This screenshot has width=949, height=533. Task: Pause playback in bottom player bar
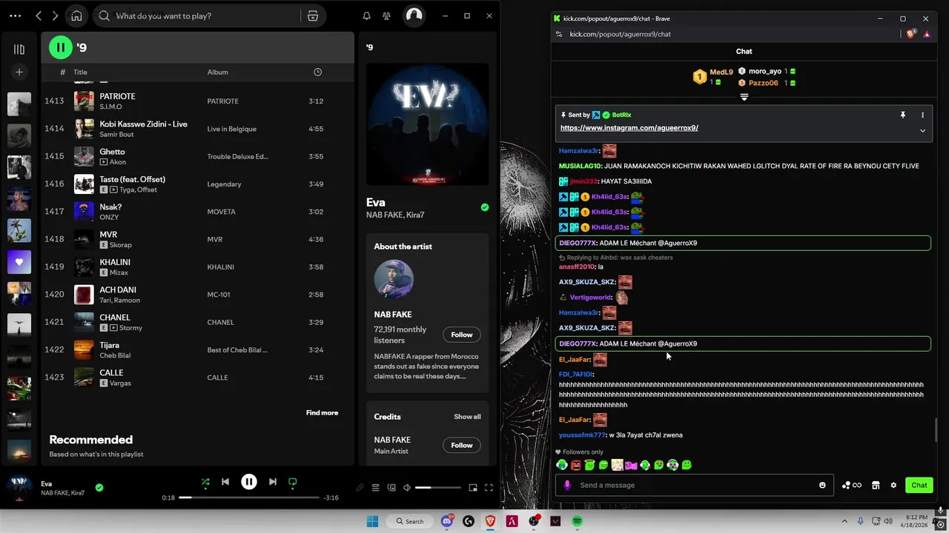[249, 482]
